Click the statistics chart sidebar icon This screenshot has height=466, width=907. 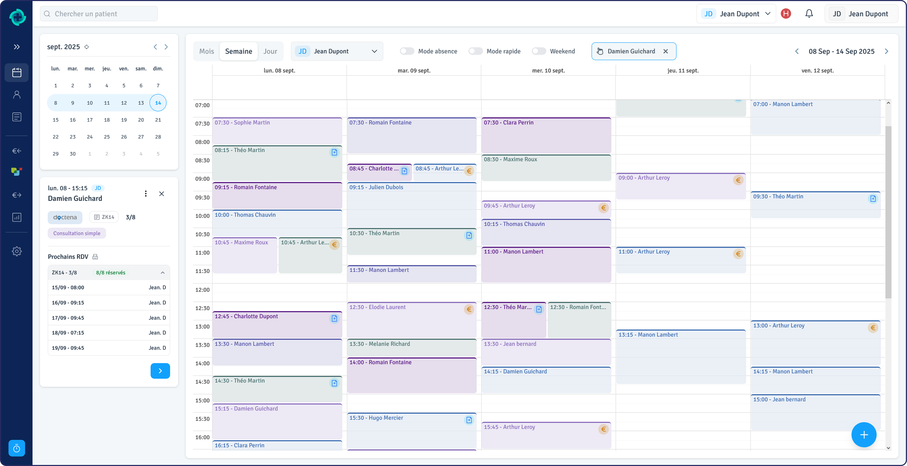point(16,217)
